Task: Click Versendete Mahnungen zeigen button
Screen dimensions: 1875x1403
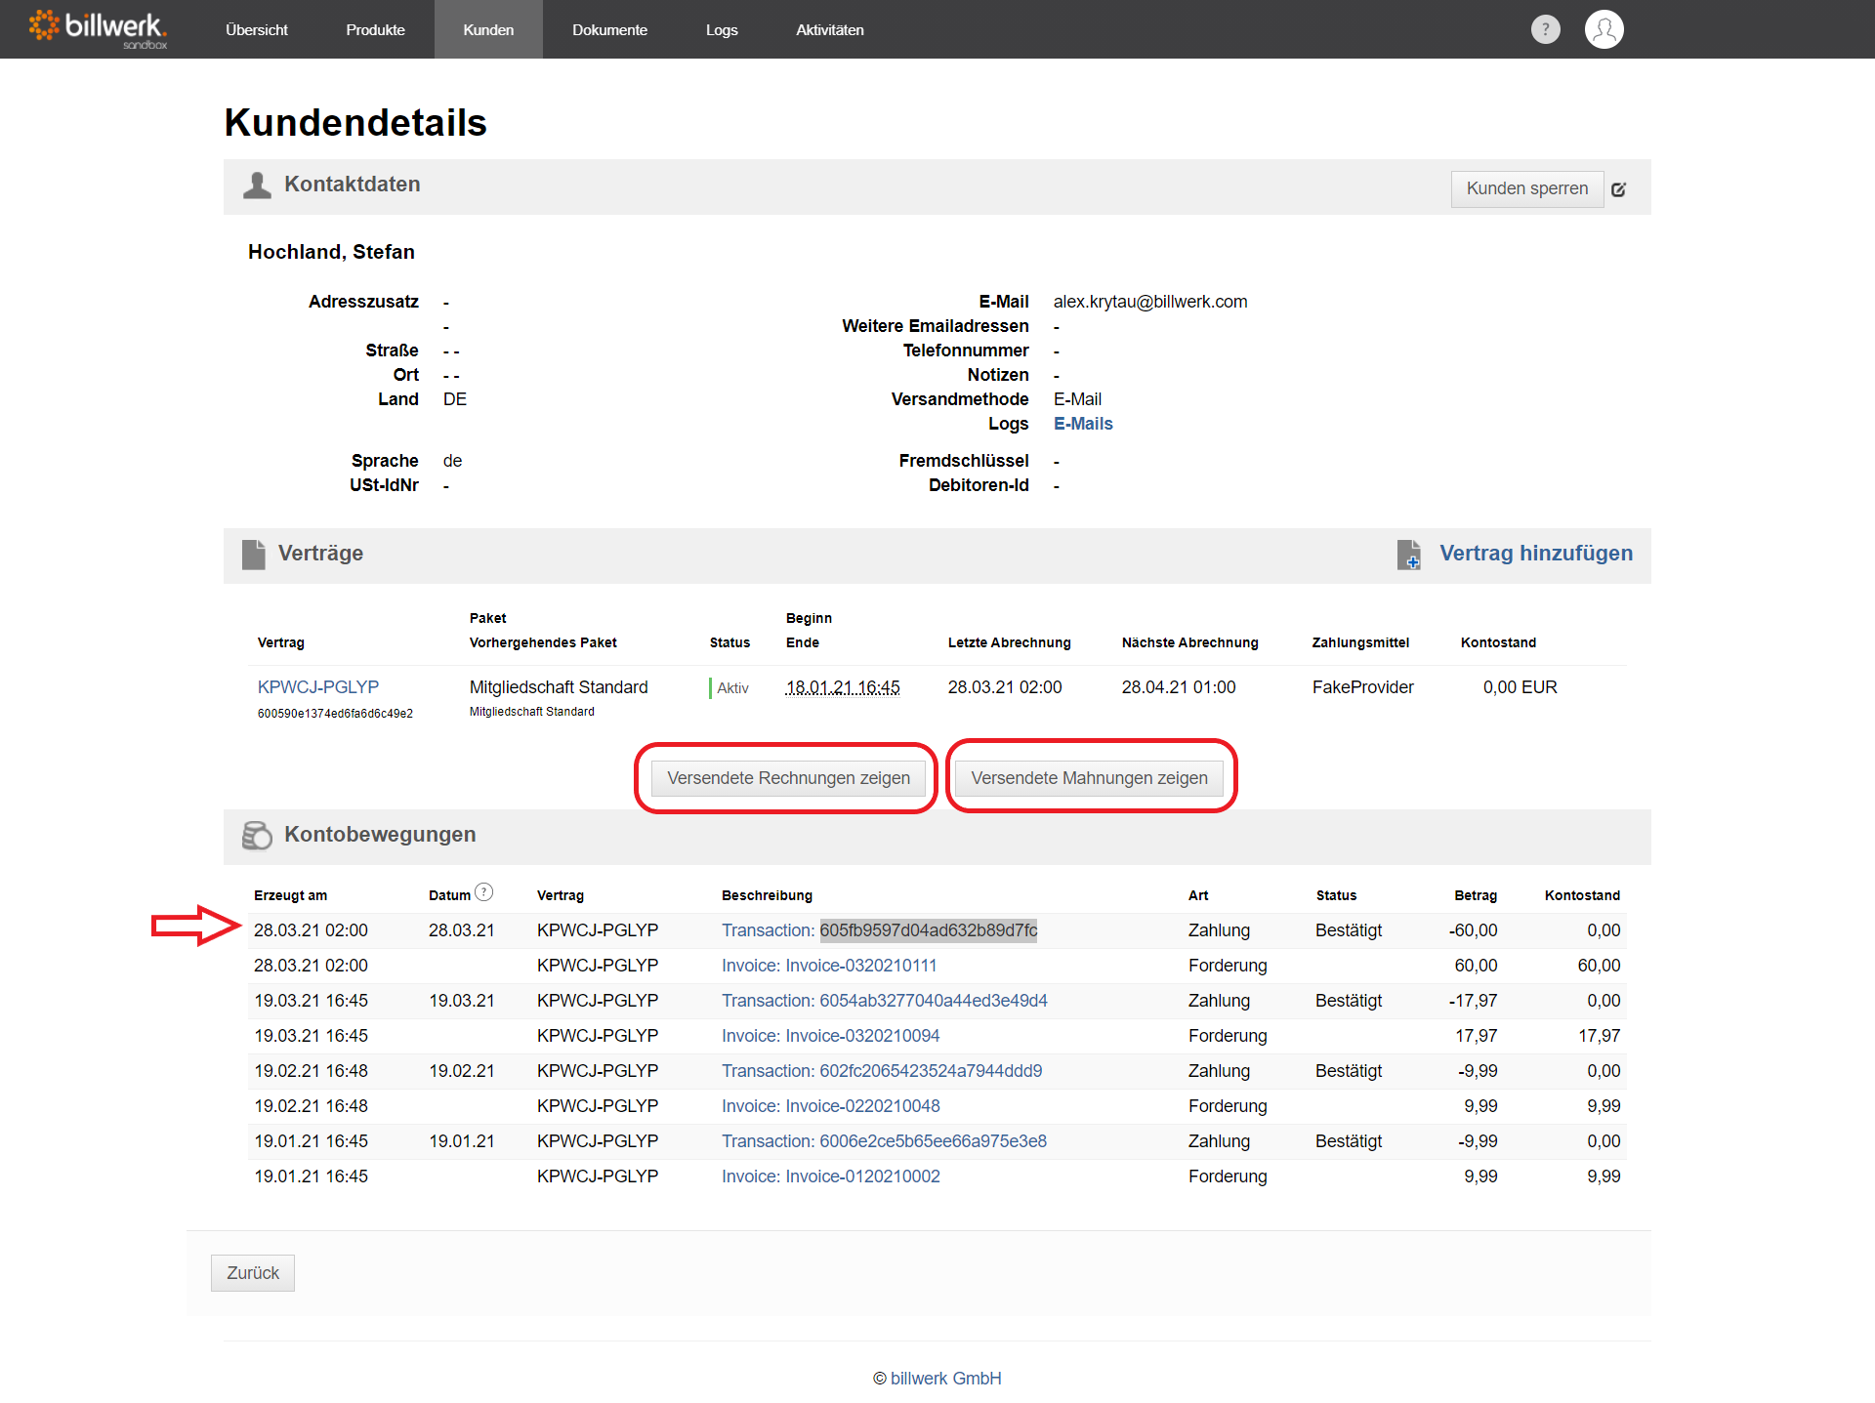Action: point(1089,778)
